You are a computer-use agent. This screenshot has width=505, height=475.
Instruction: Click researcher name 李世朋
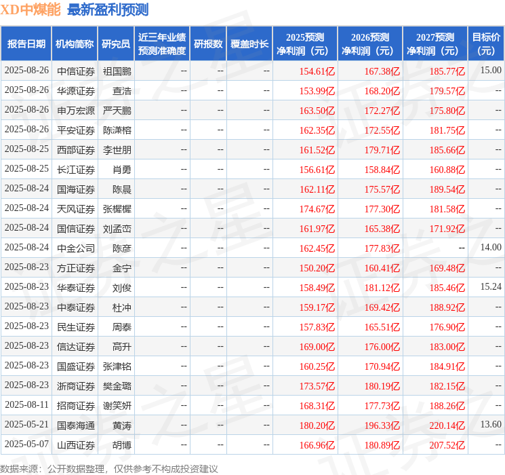point(117,150)
